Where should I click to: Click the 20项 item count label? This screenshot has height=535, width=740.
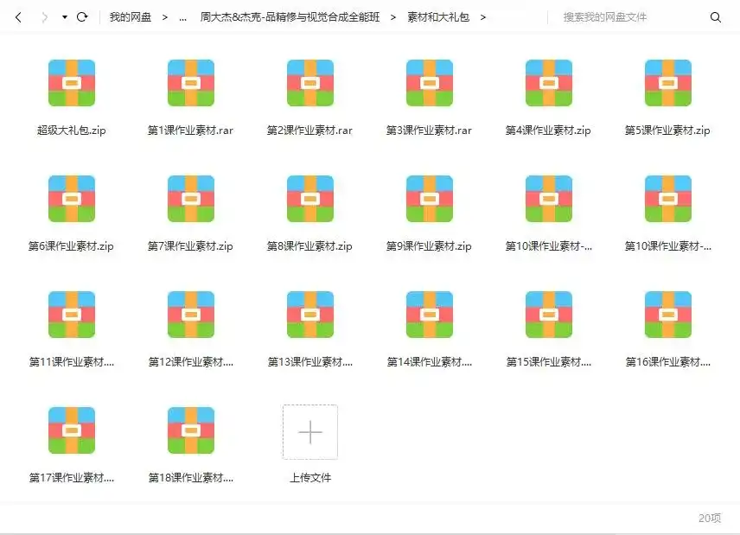[x=711, y=518]
